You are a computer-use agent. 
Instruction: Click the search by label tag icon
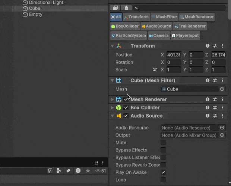tap(68, 171)
